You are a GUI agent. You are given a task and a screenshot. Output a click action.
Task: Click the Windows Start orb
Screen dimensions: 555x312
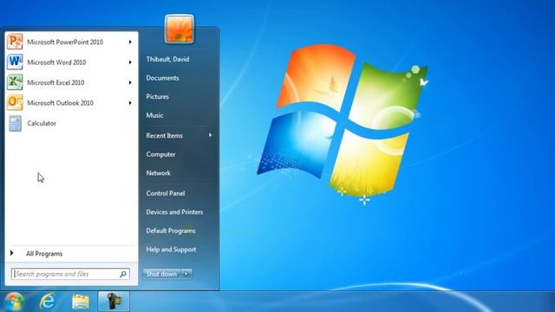[x=14, y=302]
